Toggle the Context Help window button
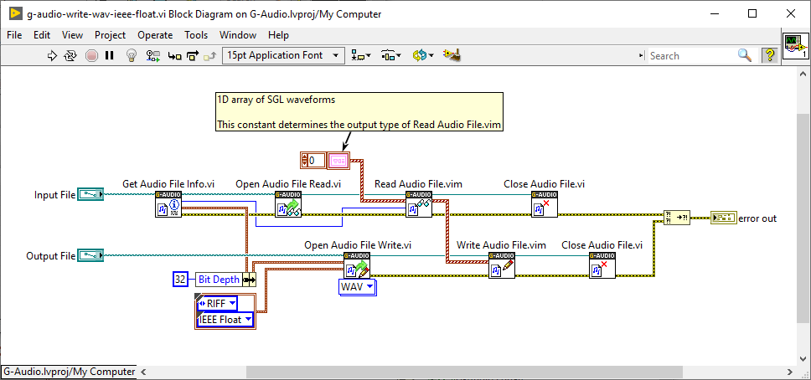Image resolution: width=811 pixels, height=380 pixels. (770, 55)
